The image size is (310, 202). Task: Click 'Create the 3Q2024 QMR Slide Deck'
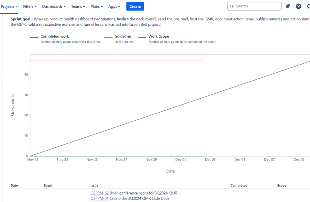click(x=139, y=199)
